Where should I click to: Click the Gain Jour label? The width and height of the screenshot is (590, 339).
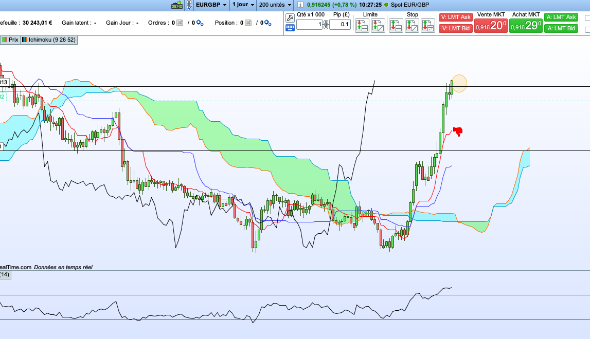[120, 23]
